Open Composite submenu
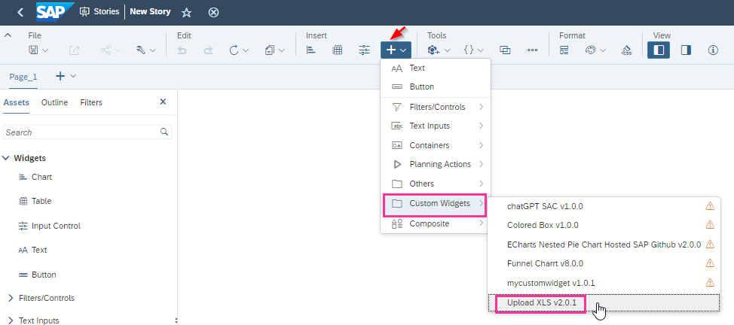The width and height of the screenshot is (734, 325). (436, 224)
